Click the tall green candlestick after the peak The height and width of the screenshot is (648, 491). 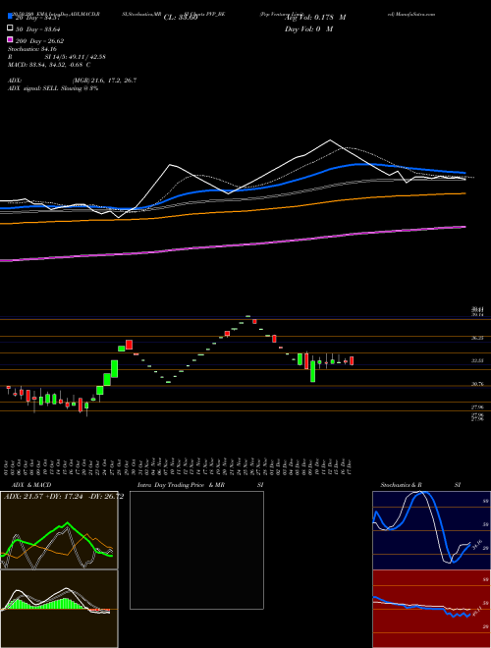coord(313,371)
